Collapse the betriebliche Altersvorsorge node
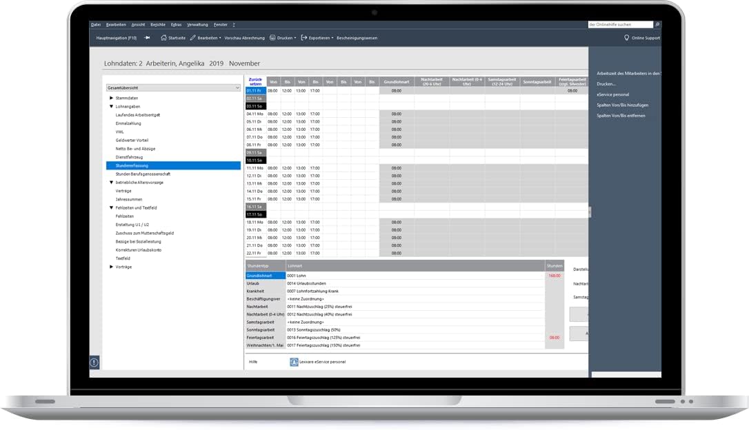Viewport: 749px width, 430px height. click(x=111, y=183)
